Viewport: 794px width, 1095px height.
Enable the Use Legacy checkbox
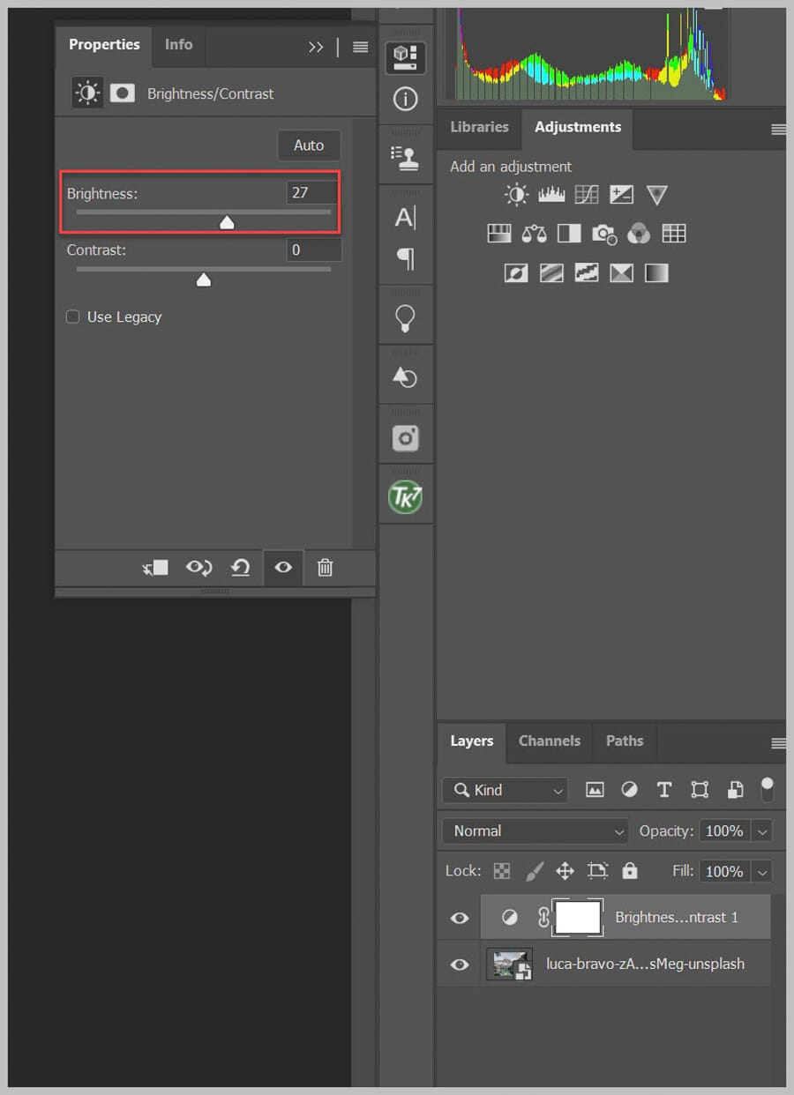pos(72,317)
